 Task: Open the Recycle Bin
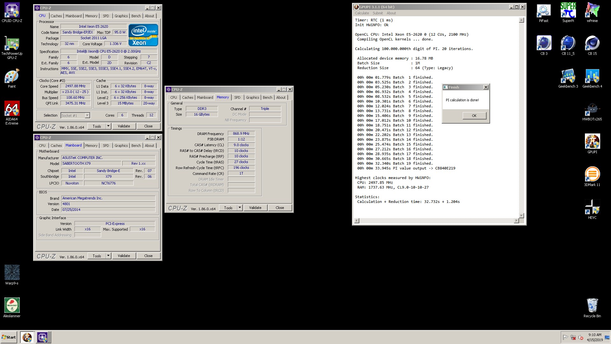click(x=592, y=308)
